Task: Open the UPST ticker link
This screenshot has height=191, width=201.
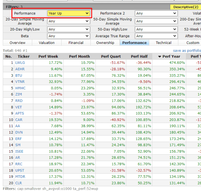Action: tap(19, 171)
